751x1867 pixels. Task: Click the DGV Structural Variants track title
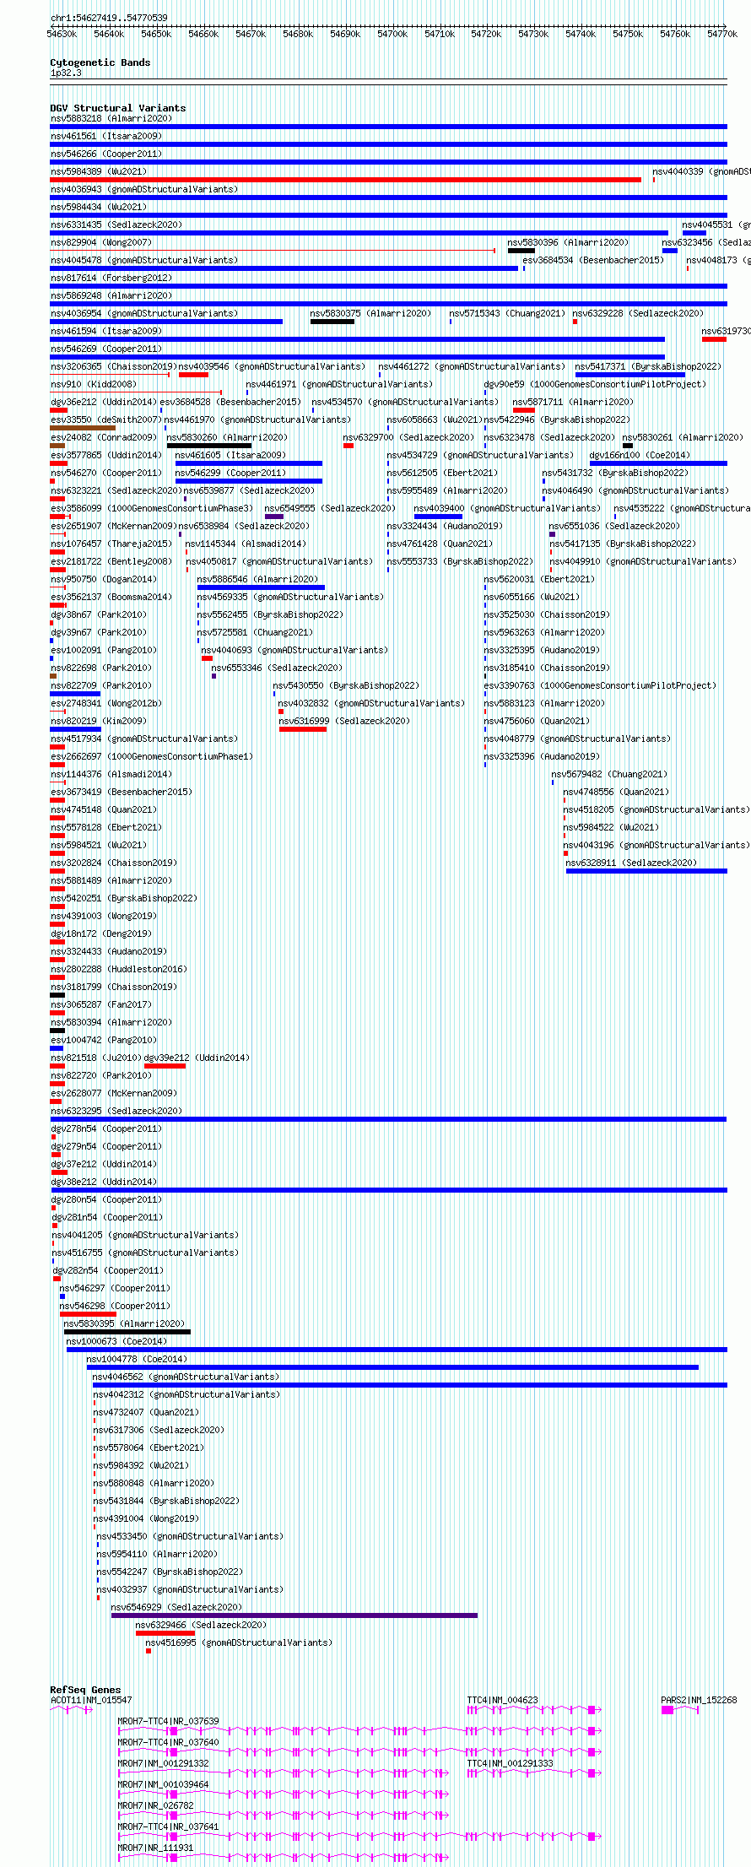point(118,108)
